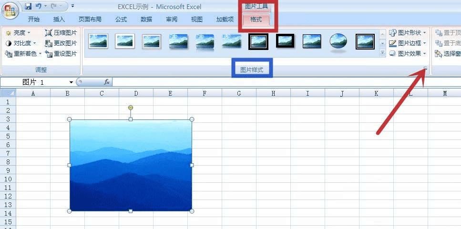Undo the last action
The height and width of the screenshot is (229, 461).
tap(38, 6)
